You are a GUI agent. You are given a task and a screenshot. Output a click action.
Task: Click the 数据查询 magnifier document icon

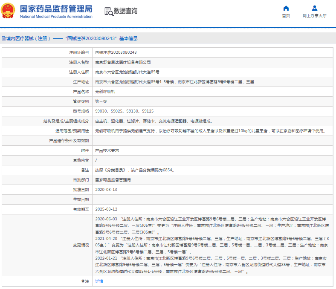point(109,12)
